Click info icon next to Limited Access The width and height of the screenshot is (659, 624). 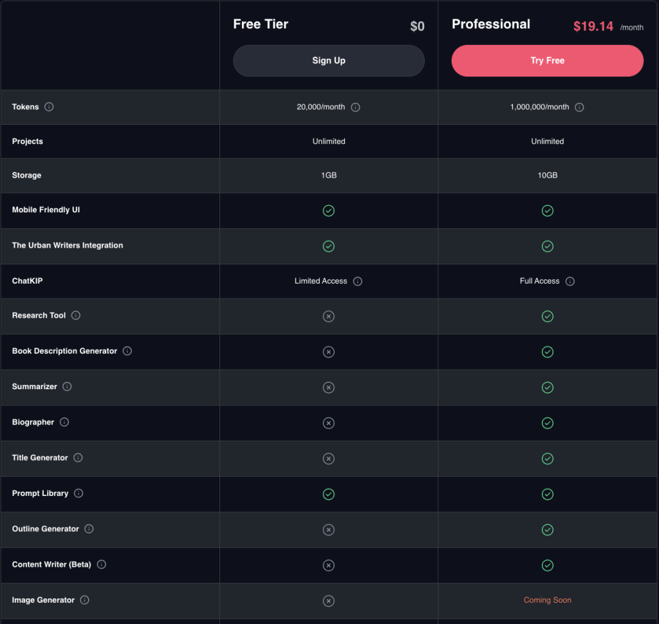(x=358, y=281)
